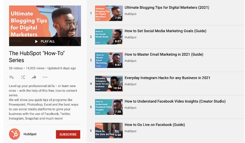Open the HubSpot channel name link beside avatar
Image resolution: width=245 pixels, height=143 pixels.
[30, 134]
